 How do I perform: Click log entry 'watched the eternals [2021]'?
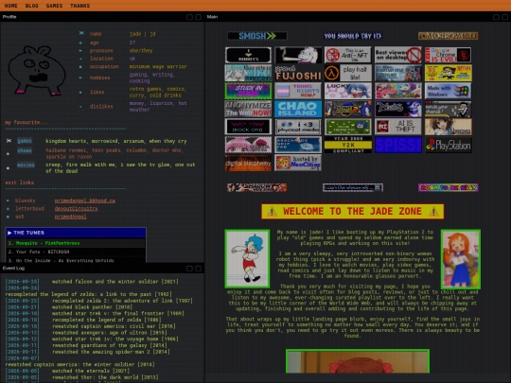click(x=91, y=371)
